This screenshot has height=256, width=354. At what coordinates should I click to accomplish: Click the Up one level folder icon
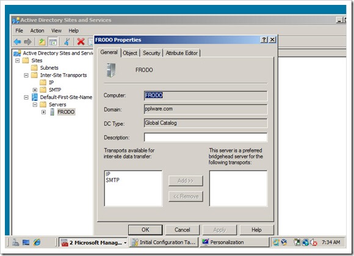42,42
